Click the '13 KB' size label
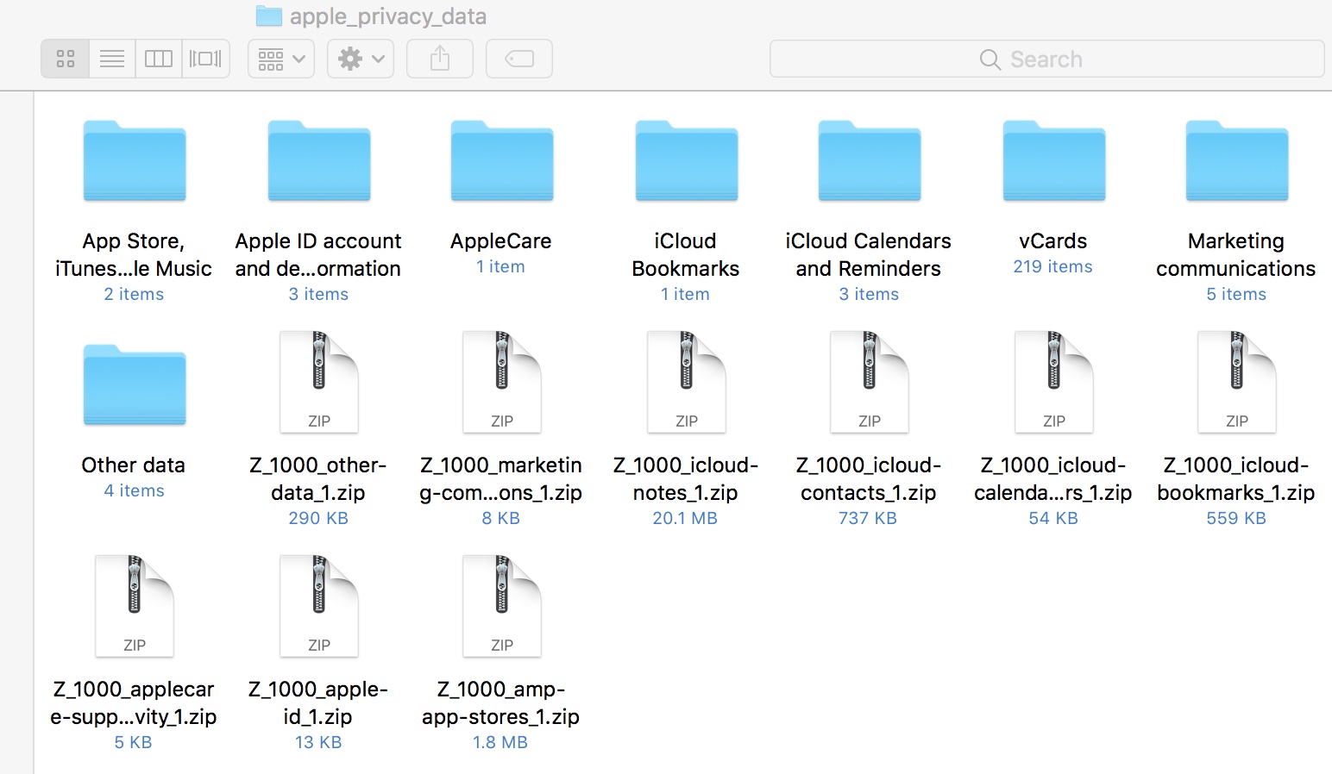The image size is (1332, 774). (x=317, y=743)
